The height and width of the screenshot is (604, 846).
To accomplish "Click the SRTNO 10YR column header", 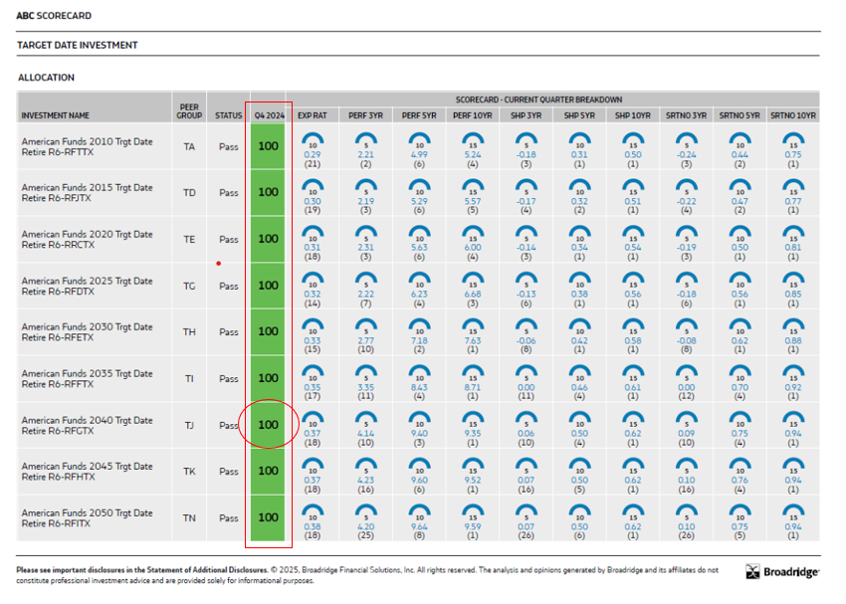I will [793, 115].
